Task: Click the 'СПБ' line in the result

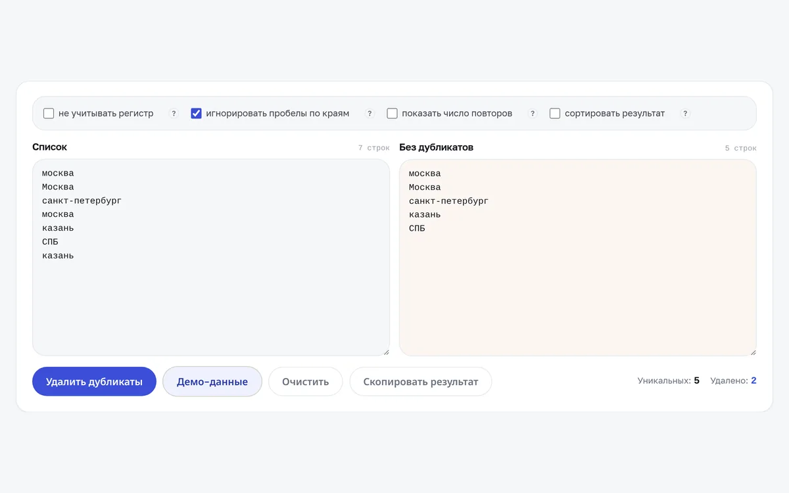Action: [417, 229]
